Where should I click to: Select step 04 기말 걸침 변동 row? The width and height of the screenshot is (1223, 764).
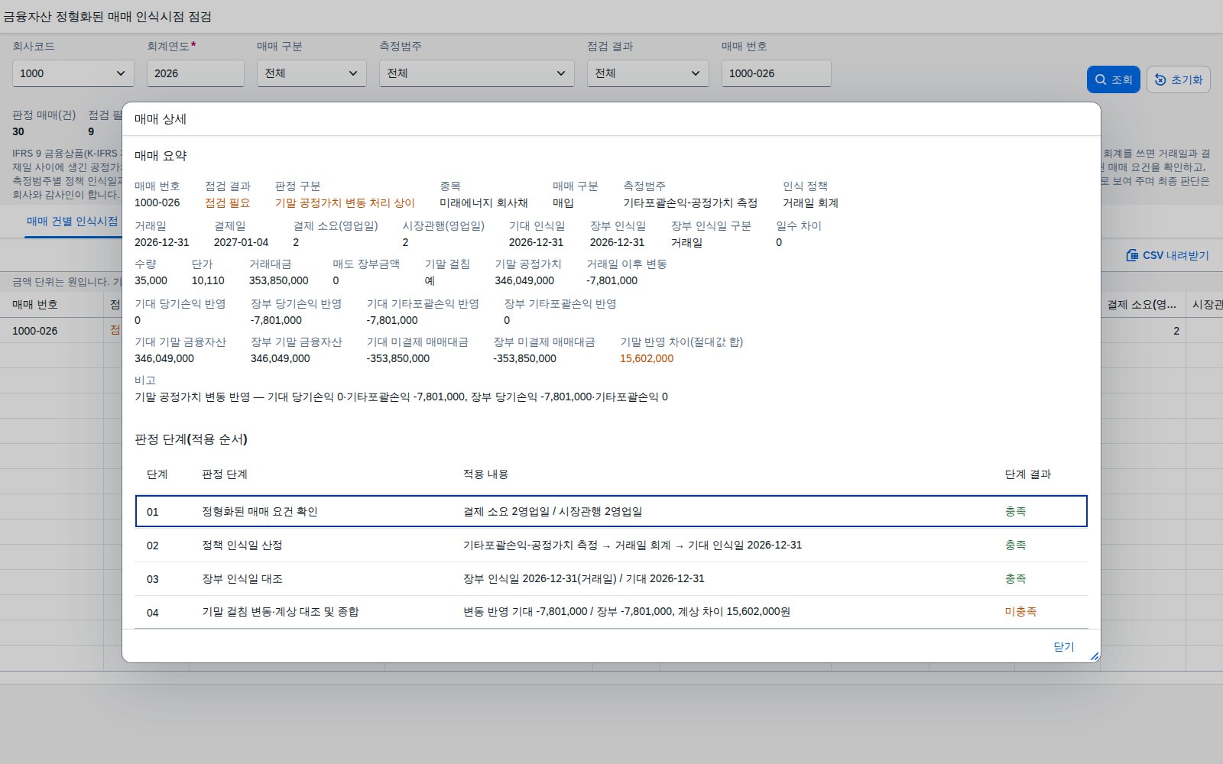tap(611, 612)
